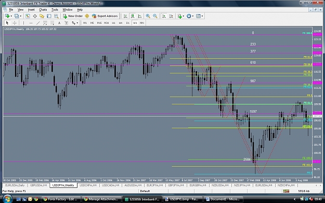Open the Tools menu
This screenshot has width=325, height=203.
[x=55, y=9]
